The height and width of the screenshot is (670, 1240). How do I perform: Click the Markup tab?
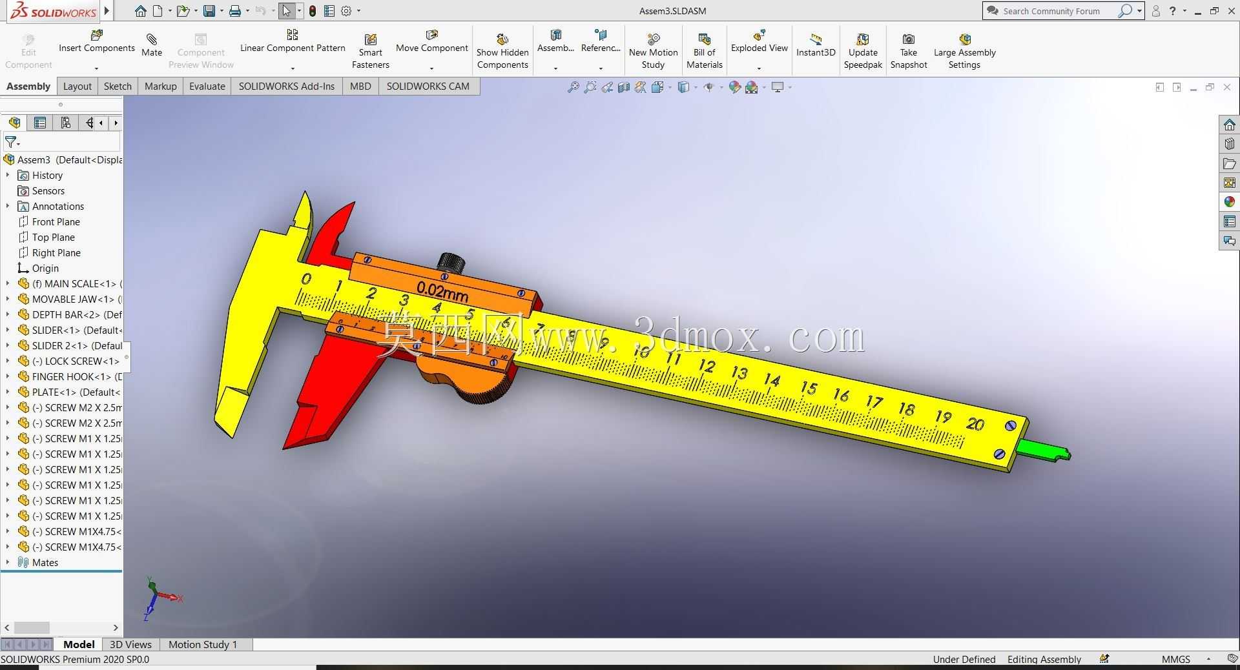coord(161,86)
